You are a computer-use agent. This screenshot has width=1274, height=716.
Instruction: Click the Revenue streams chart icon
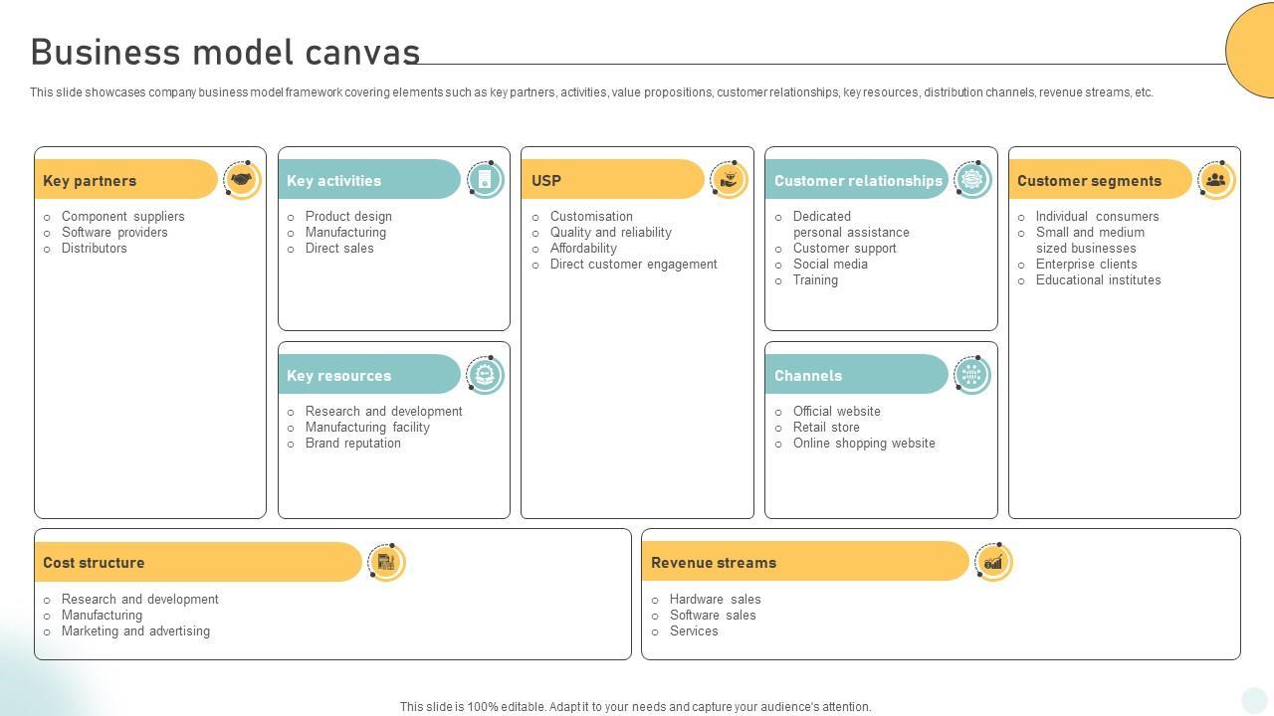coord(993,562)
